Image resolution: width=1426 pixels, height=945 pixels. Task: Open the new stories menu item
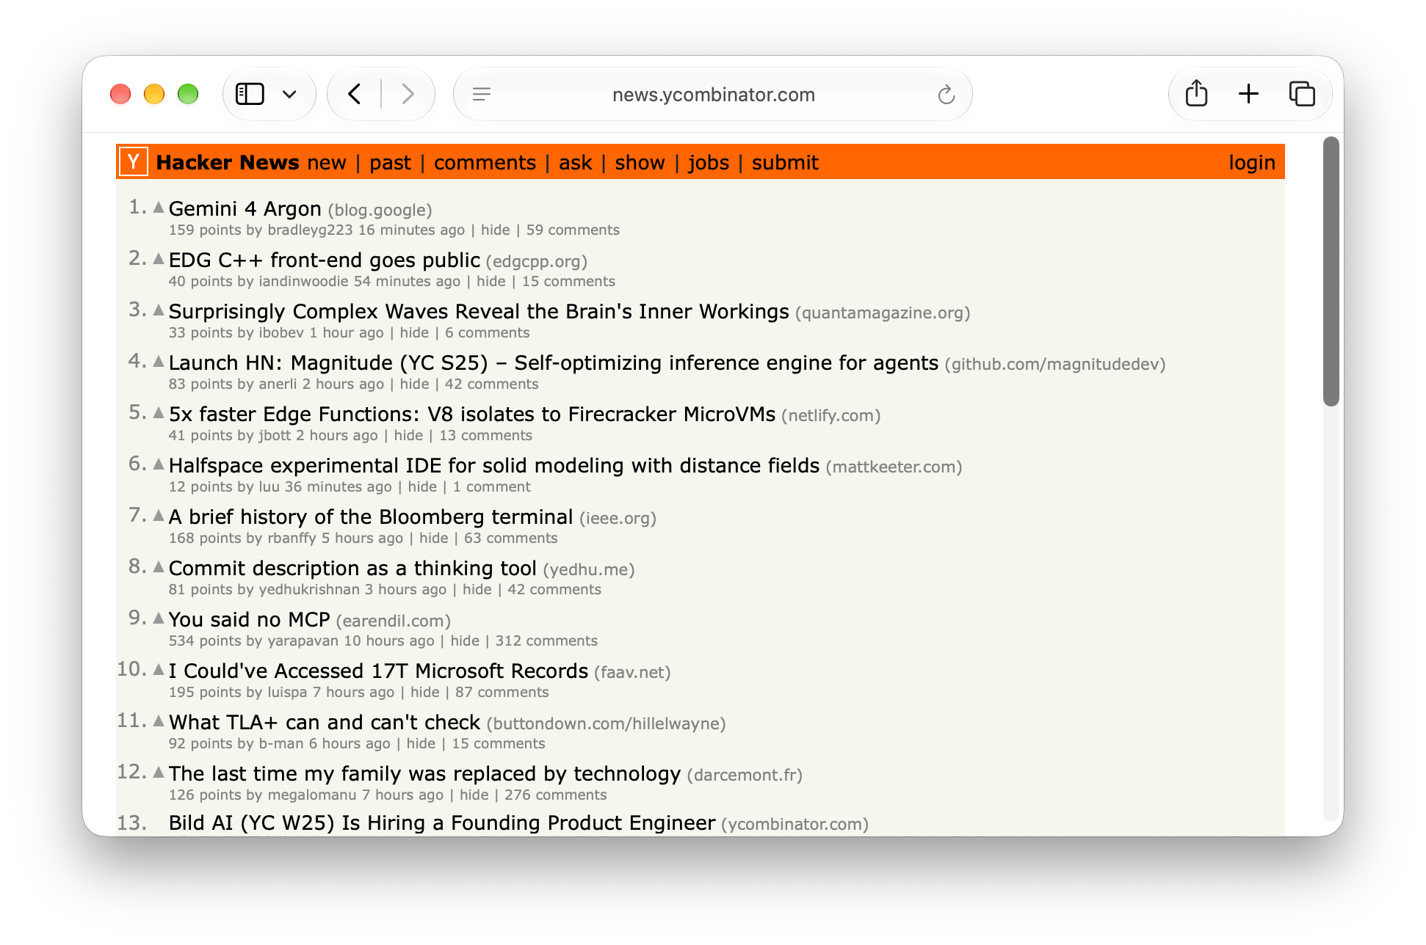[x=327, y=163]
